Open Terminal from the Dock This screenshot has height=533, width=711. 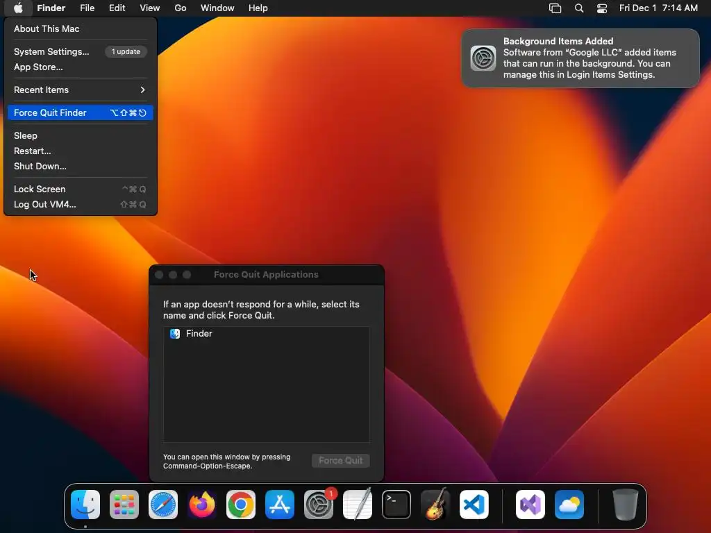pyautogui.click(x=396, y=505)
